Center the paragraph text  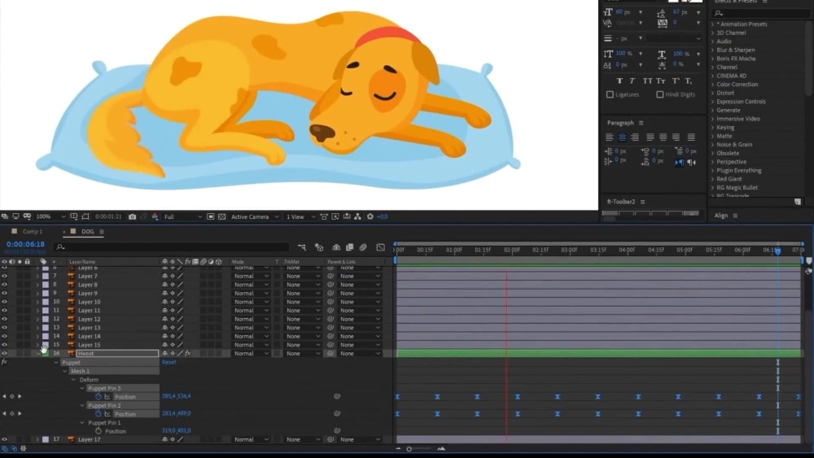tap(622, 137)
